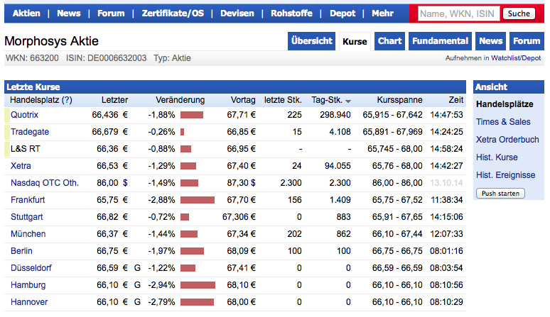550x317 pixels.
Task: Open the Devisen menu
Action: click(237, 13)
